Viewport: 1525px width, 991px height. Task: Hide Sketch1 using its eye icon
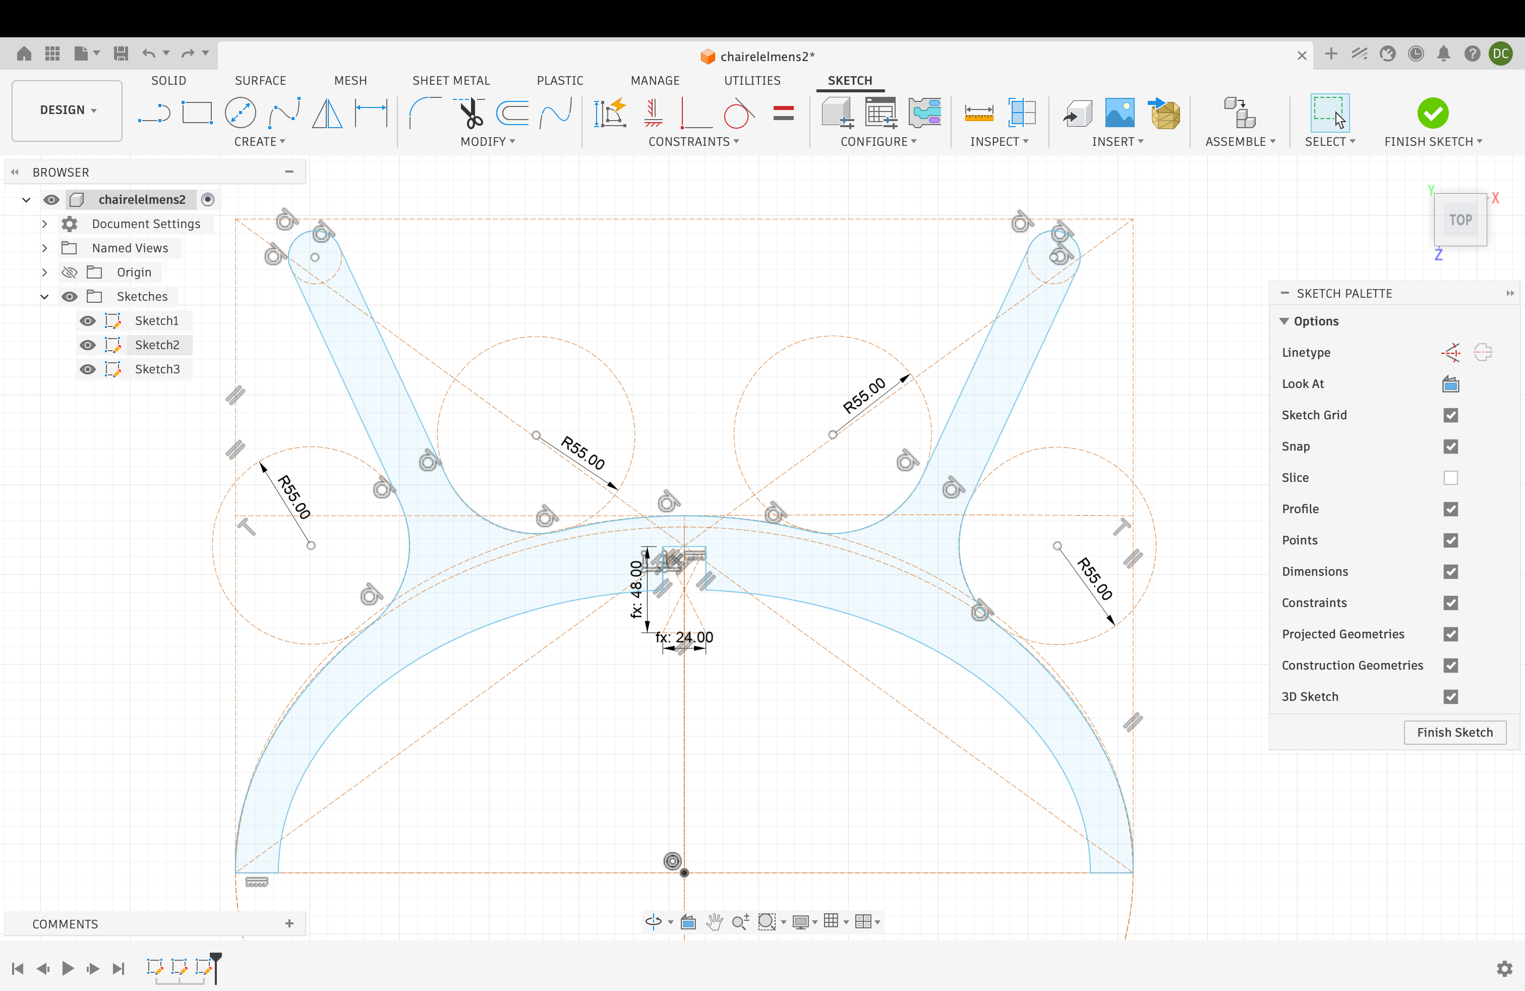(88, 320)
